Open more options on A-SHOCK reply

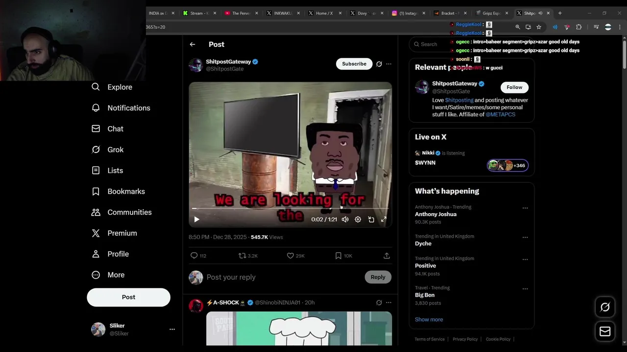(388, 303)
